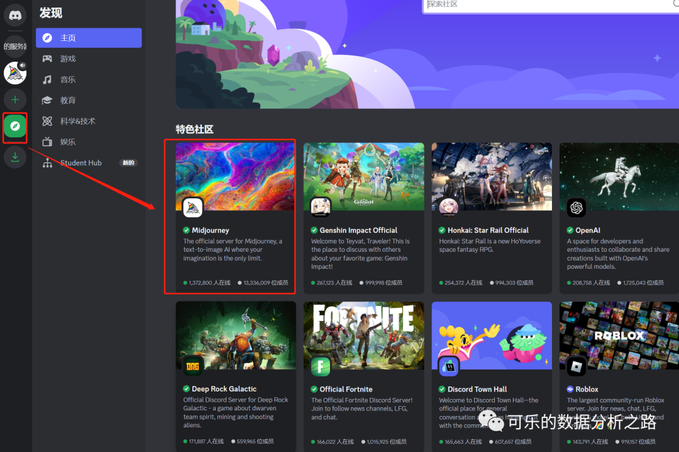Open the 娱乐 entertainment category
This screenshot has height=452, width=679.
tap(89, 142)
